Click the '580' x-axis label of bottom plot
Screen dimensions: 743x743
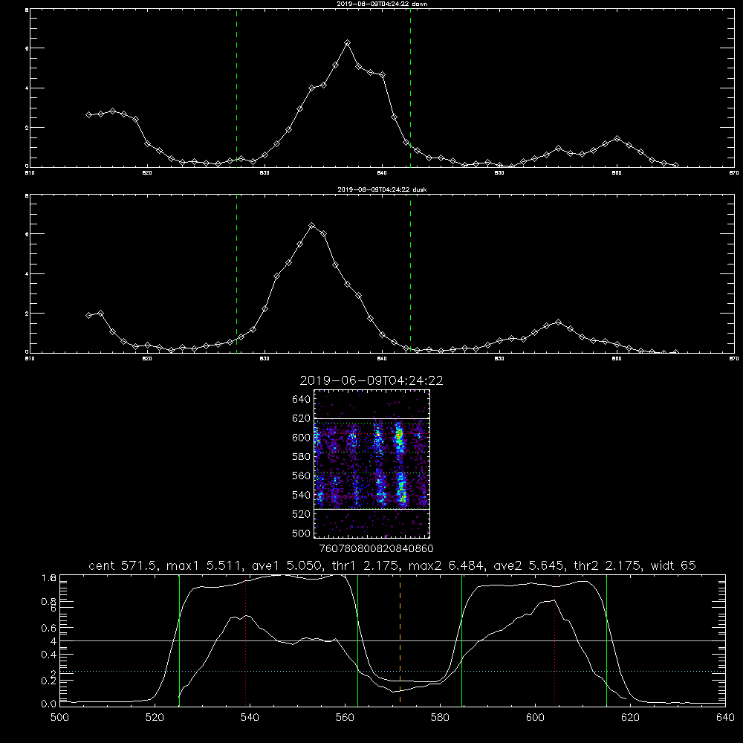pyautogui.click(x=440, y=718)
